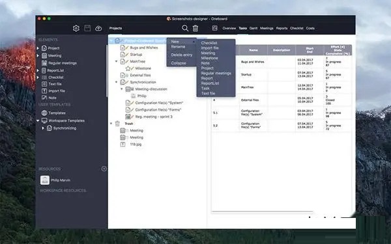This screenshot has width=391, height=244.
Task: Open settings with the gear icon
Action: (x=76, y=28)
